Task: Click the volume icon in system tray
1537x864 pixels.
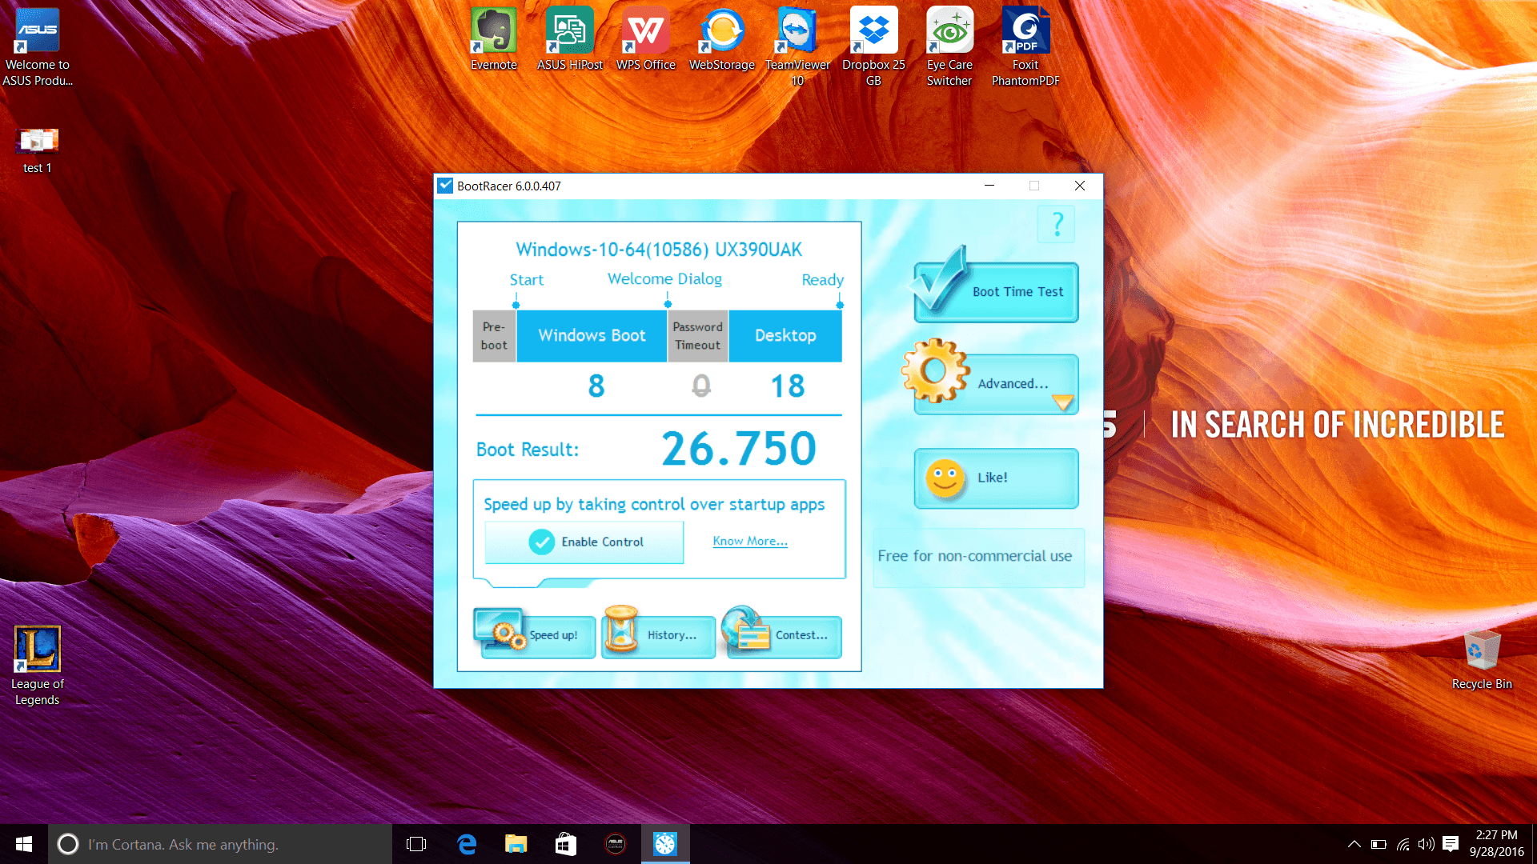Action: tap(1426, 844)
